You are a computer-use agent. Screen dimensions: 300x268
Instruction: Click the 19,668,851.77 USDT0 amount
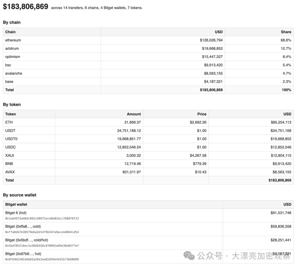(129, 139)
